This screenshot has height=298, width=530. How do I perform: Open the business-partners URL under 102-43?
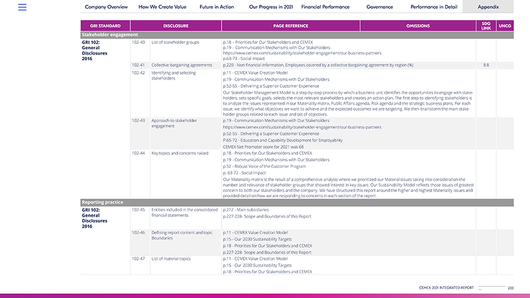click(x=302, y=127)
